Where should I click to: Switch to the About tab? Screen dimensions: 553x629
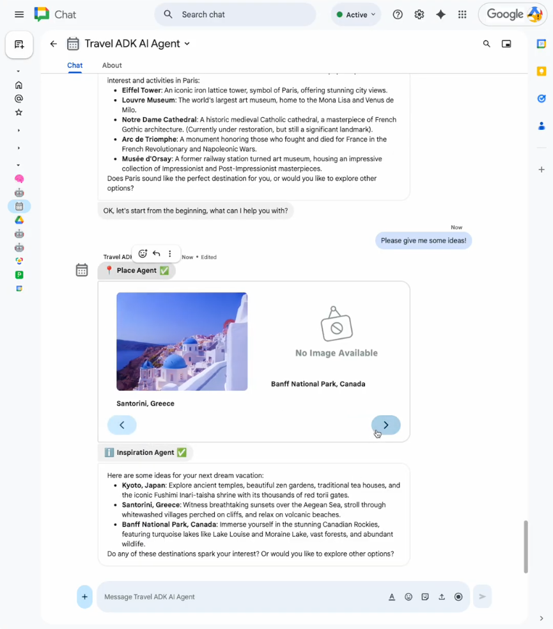coord(111,65)
